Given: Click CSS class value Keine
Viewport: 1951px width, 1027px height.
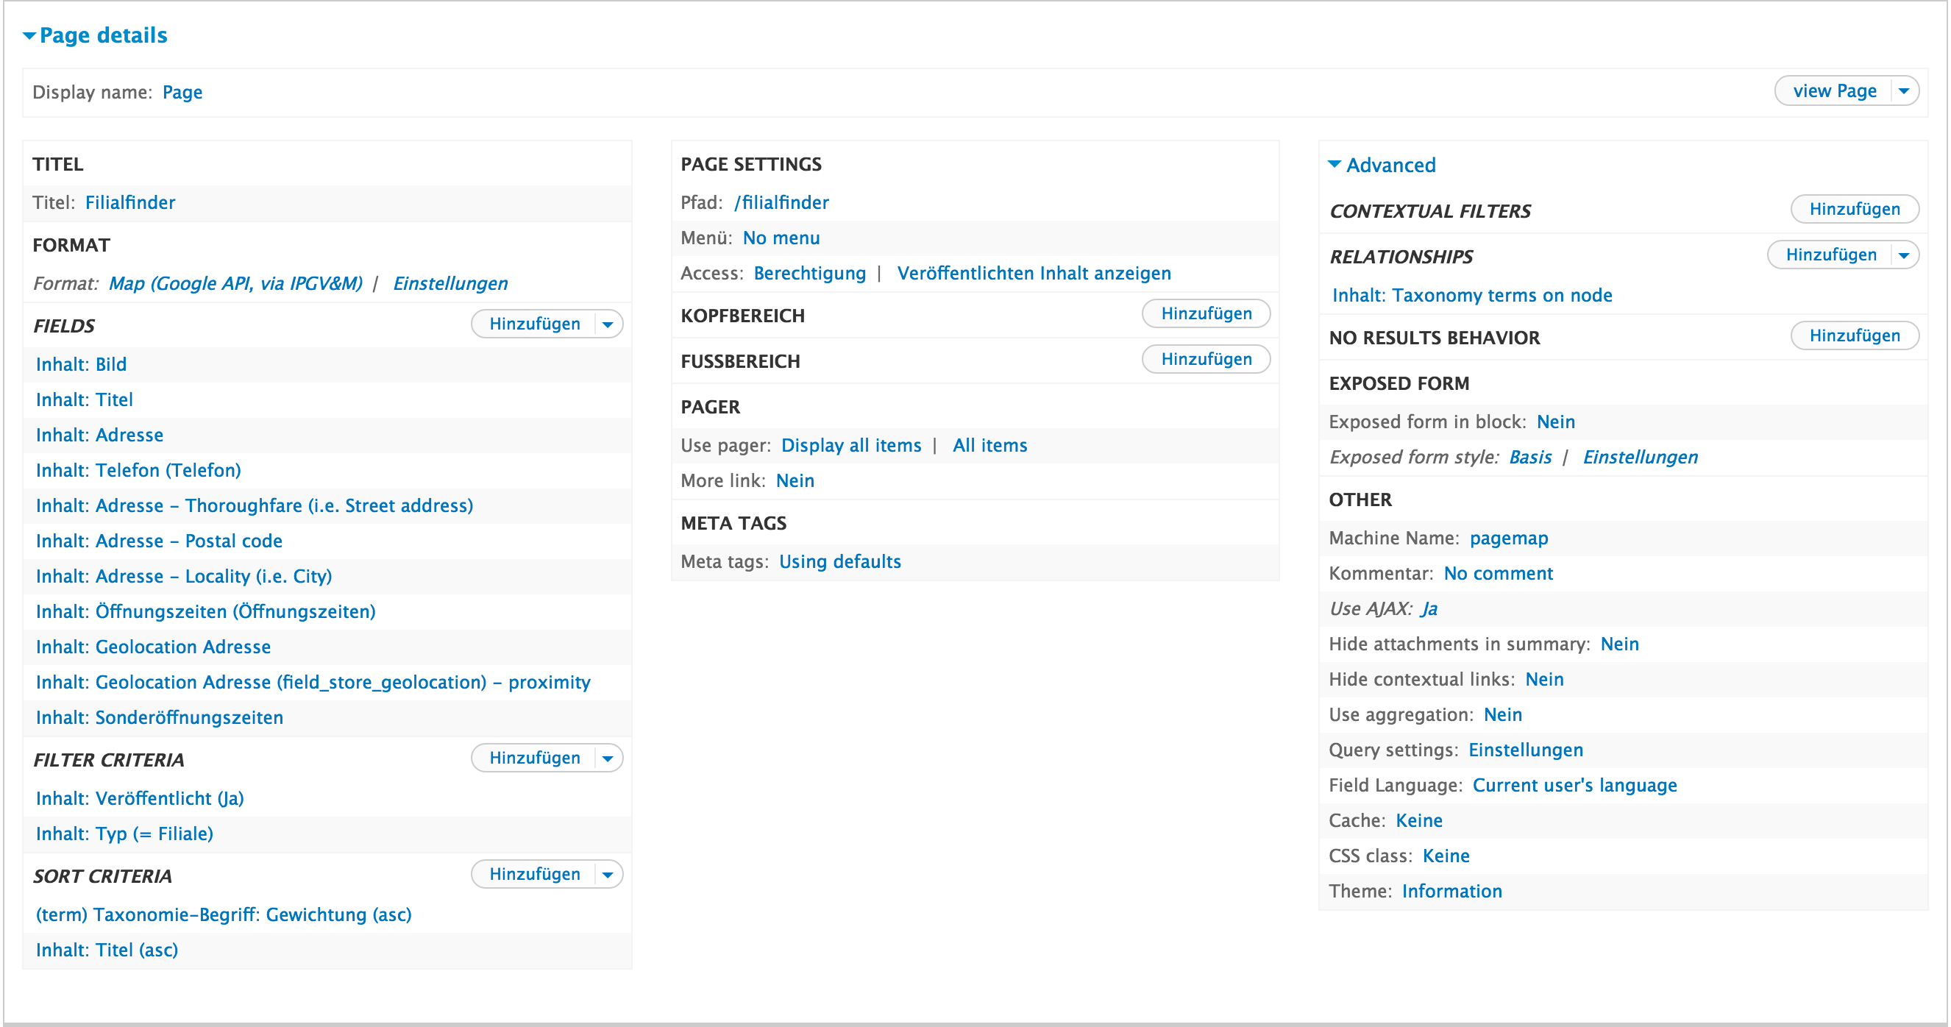Looking at the screenshot, I should tap(1446, 856).
